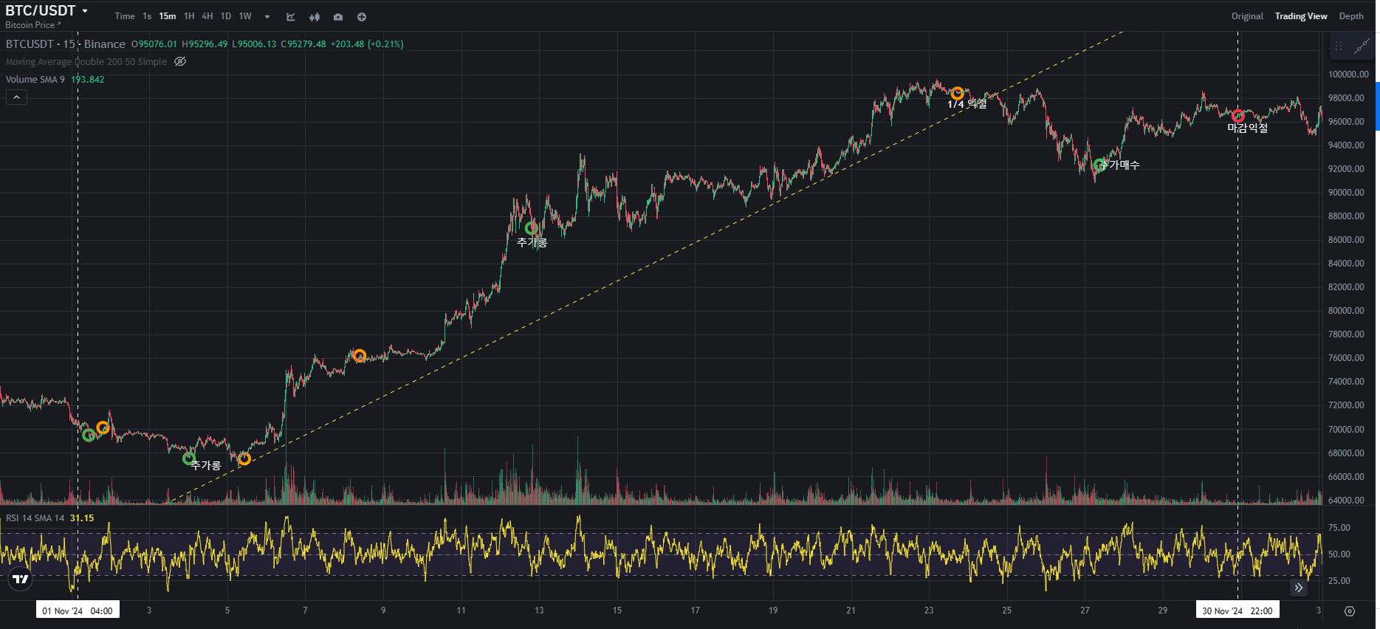The width and height of the screenshot is (1380, 629).
Task: Click the '추가매수' text annotation
Action: 1121,165
